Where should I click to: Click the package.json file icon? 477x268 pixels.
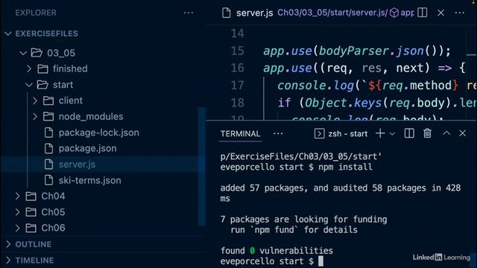pyautogui.click(x=48, y=148)
